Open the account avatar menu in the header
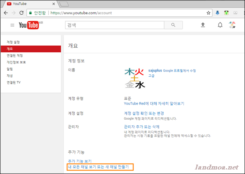245x174 pixels. tap(232, 25)
